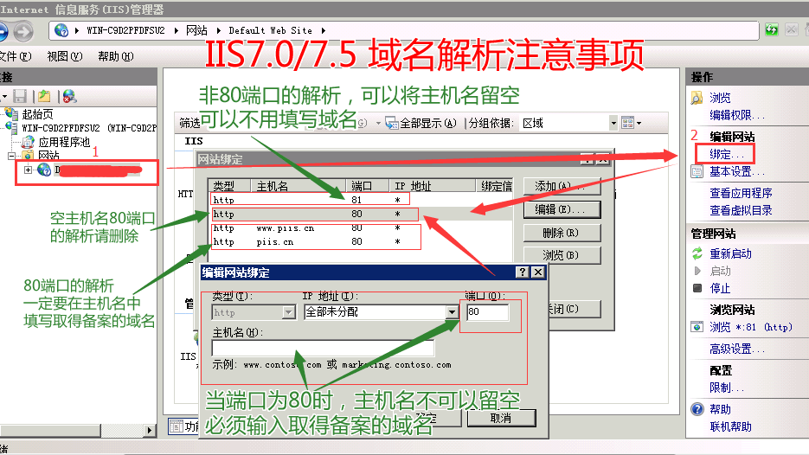Image resolution: width=809 pixels, height=455 pixels.
Task: Click the browse folder magnifier icon
Action: tap(697, 98)
